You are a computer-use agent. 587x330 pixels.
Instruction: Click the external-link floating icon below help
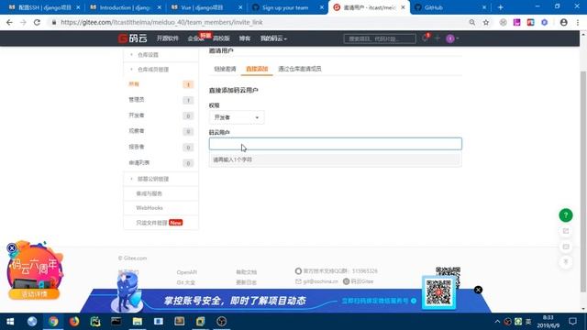pyautogui.click(x=566, y=231)
